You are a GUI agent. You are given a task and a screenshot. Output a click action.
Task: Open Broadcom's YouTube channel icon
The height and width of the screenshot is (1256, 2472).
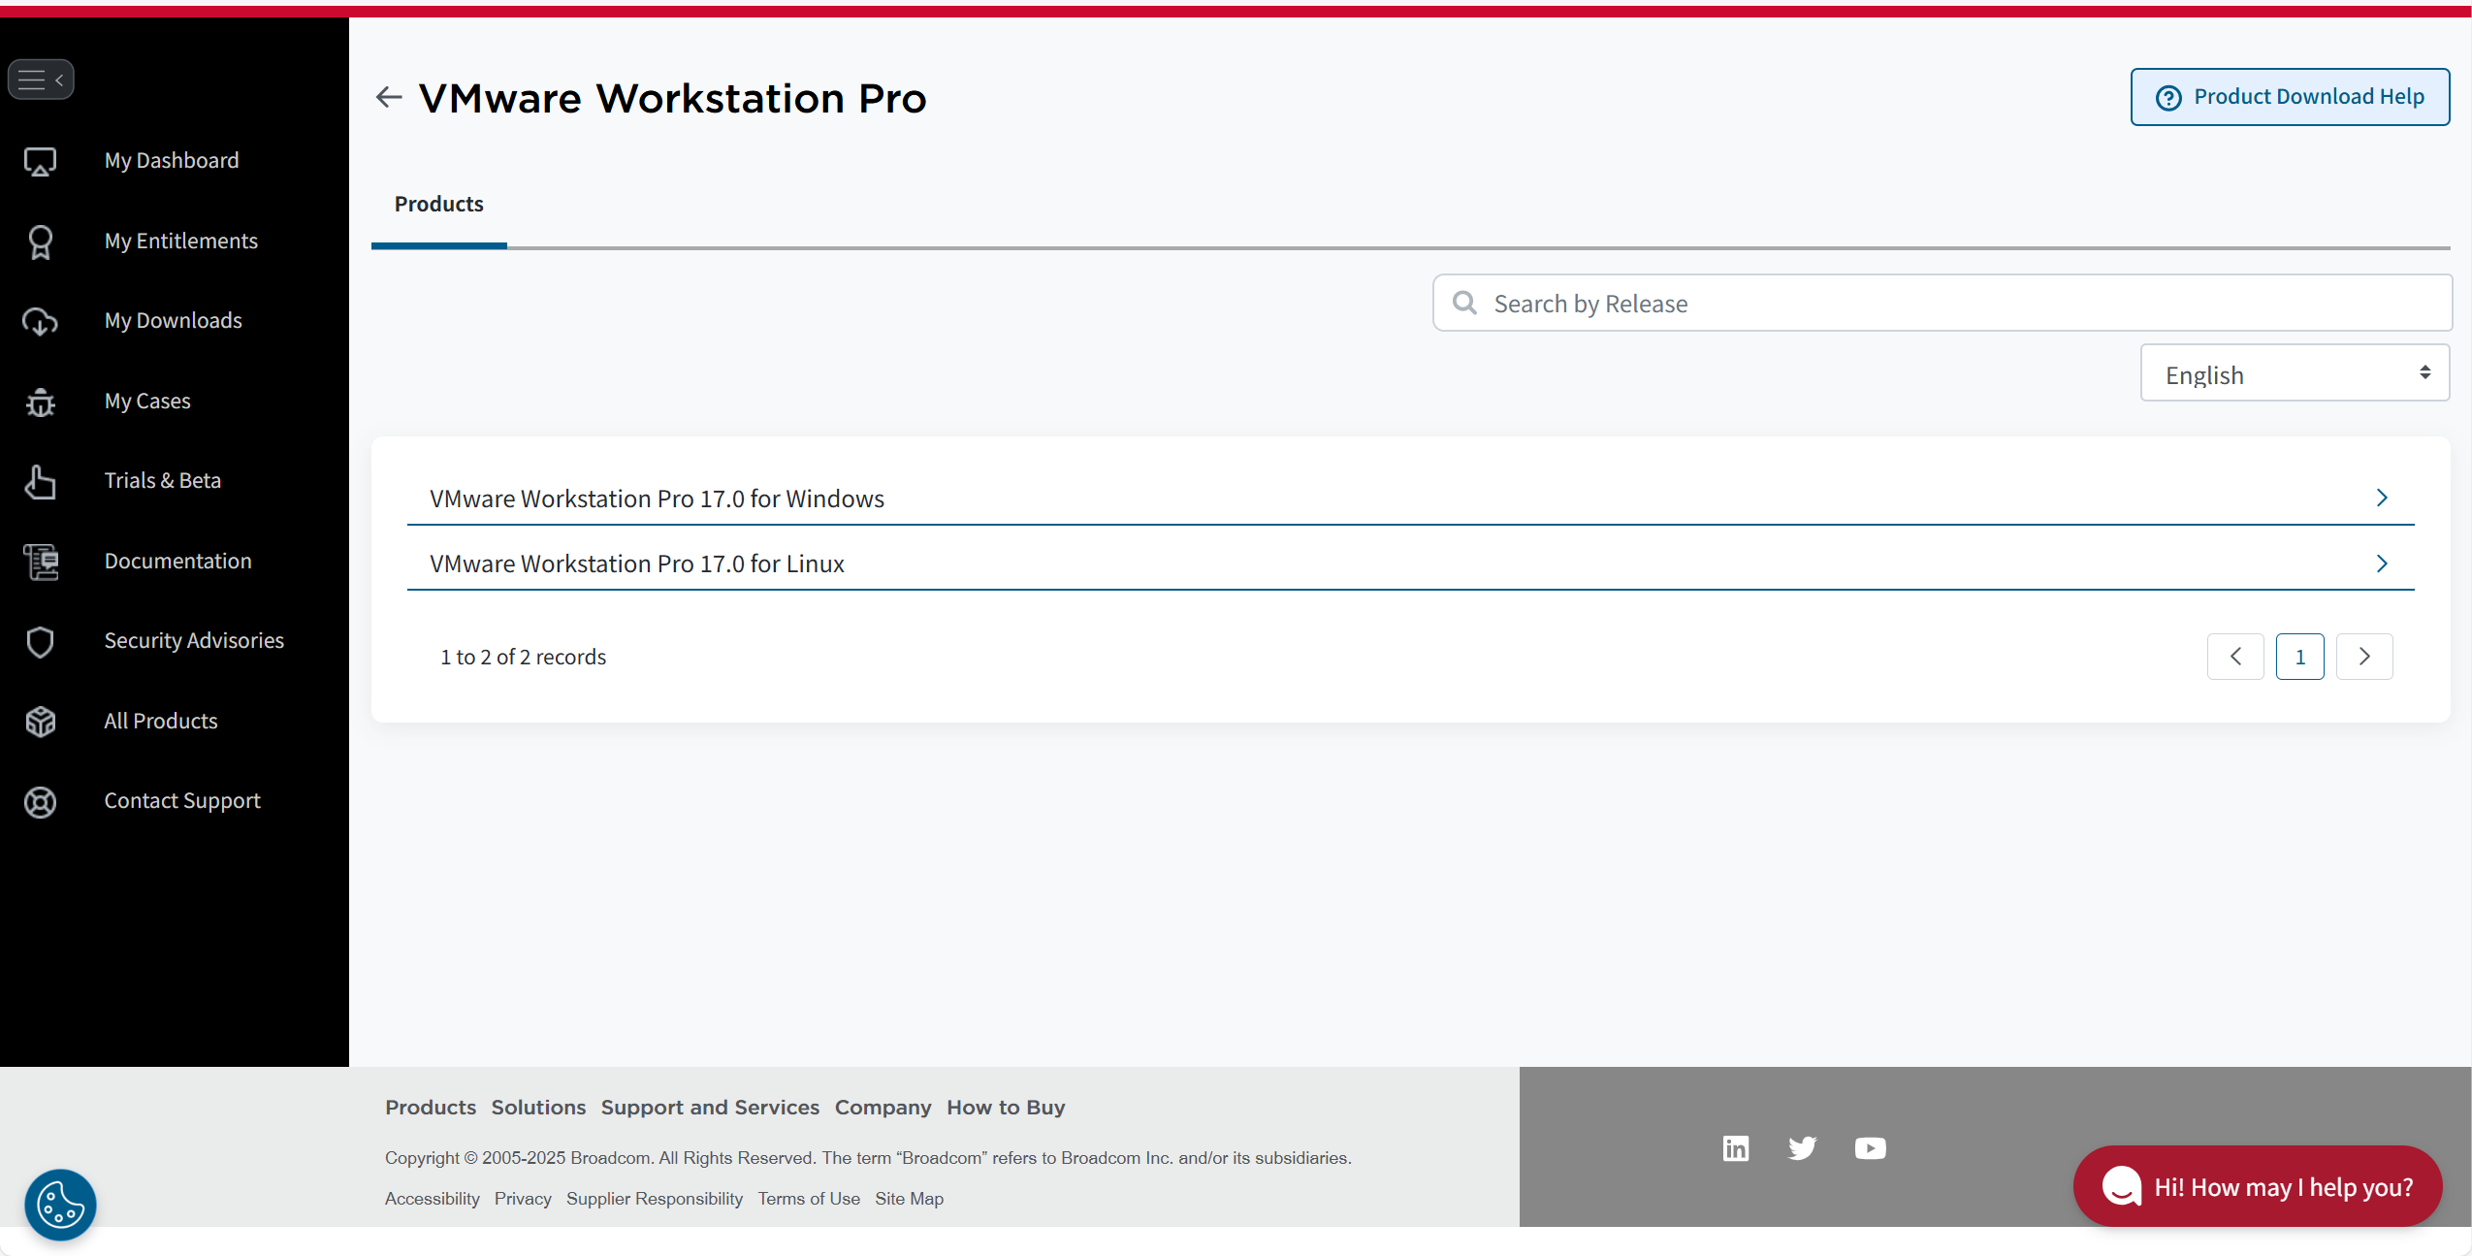1869,1147
